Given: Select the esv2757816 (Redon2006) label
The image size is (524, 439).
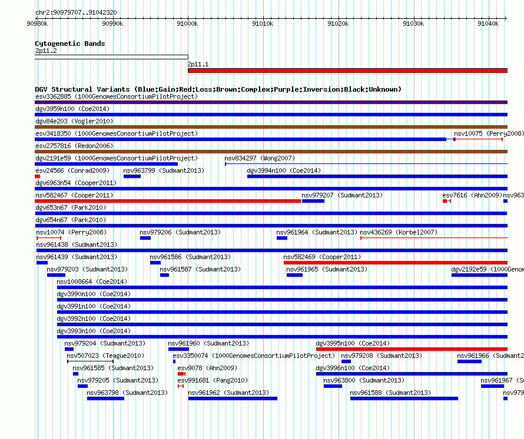Looking at the screenshot, I should 74,146.
